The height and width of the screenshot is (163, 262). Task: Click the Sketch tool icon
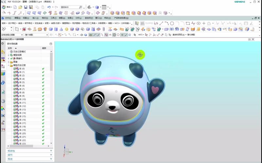coord(137,23)
